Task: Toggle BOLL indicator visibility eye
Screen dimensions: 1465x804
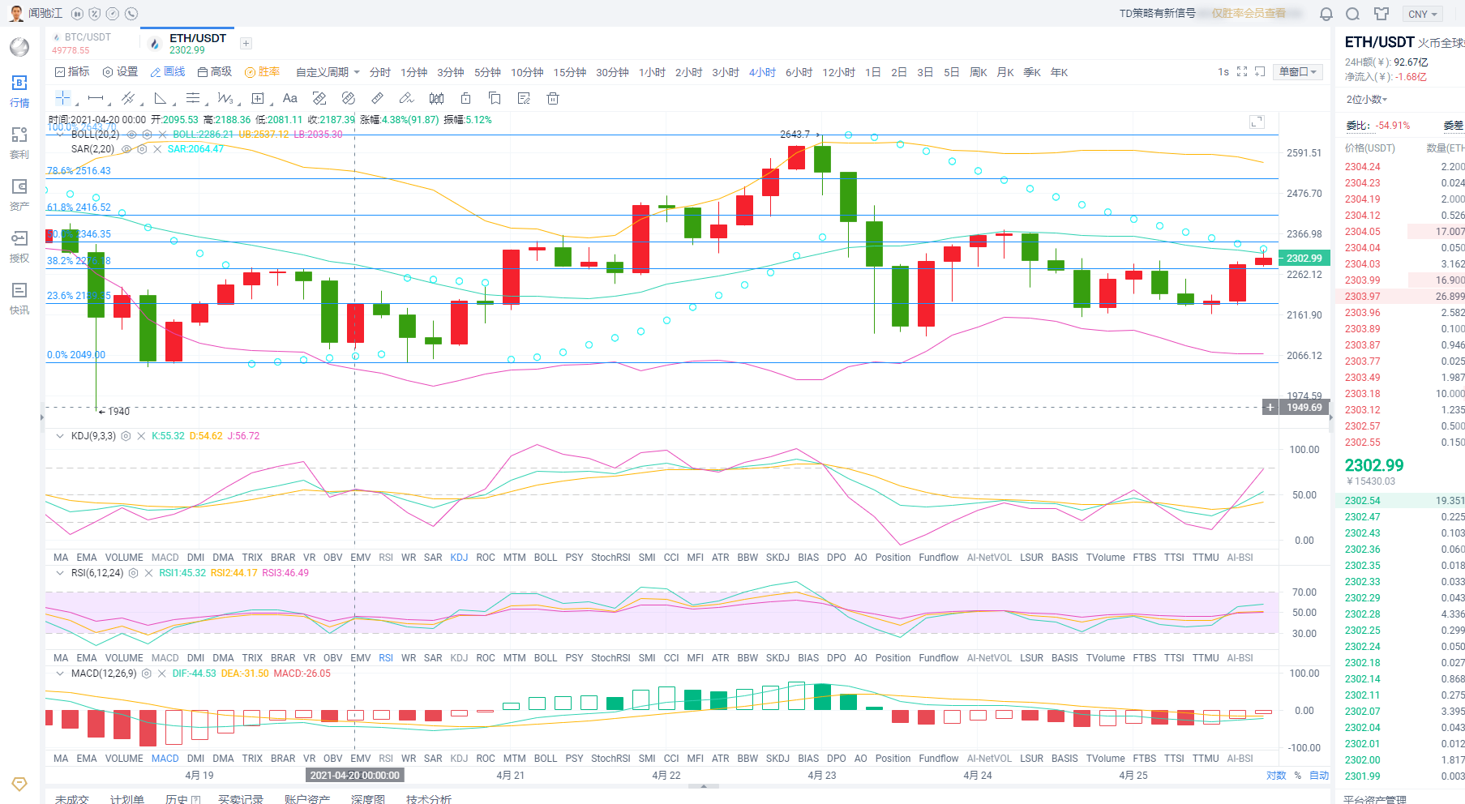Action: coord(131,135)
